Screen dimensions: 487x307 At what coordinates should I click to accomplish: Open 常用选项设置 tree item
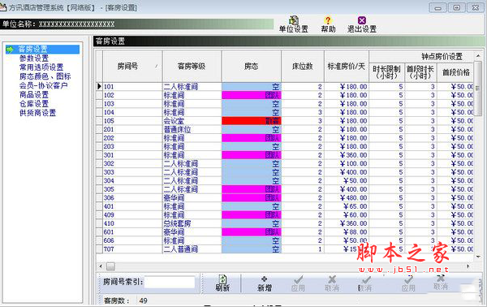click(41, 67)
